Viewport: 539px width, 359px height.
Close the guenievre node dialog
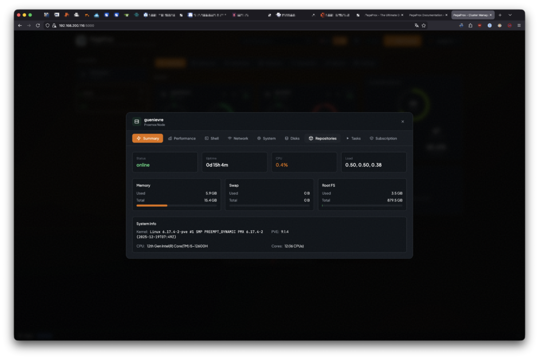click(403, 122)
